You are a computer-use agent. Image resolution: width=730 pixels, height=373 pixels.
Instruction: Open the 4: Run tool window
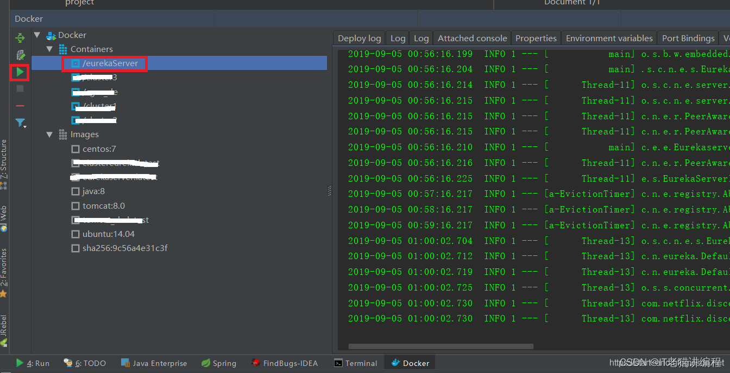[x=33, y=363]
